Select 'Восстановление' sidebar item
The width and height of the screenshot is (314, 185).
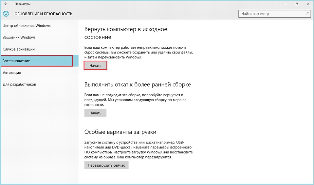pyautogui.click(x=16, y=61)
